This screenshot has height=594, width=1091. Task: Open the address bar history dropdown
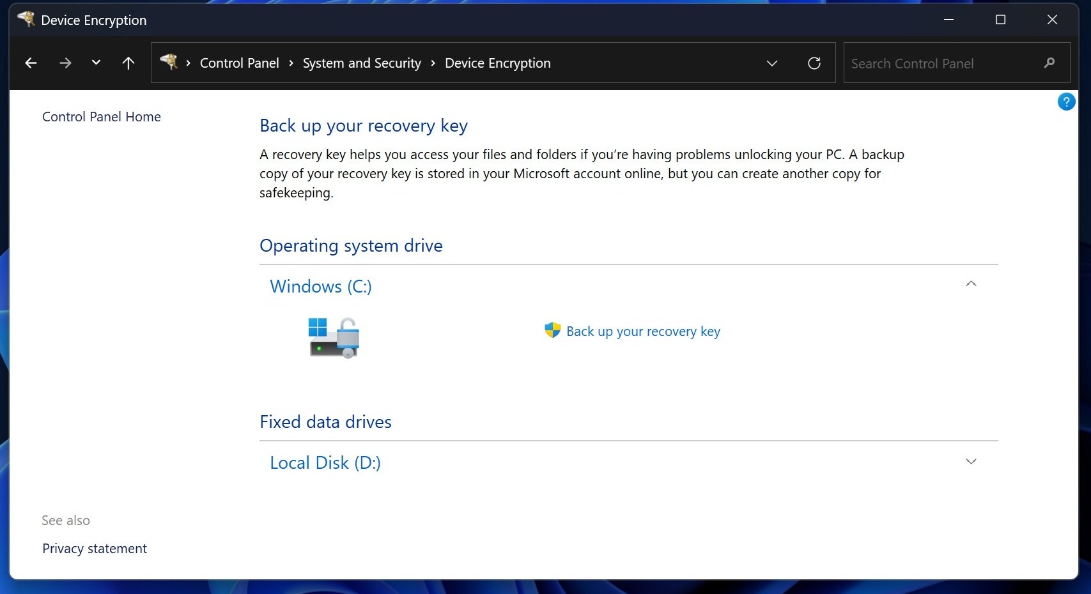tap(771, 63)
